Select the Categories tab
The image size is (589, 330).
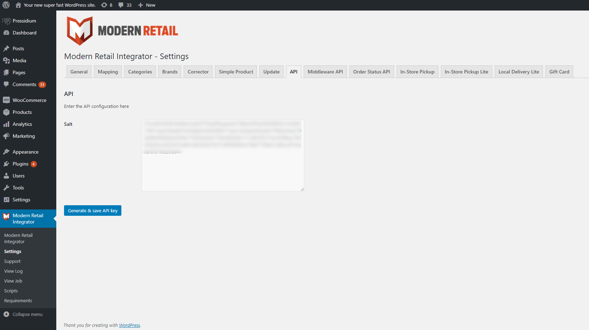click(140, 72)
